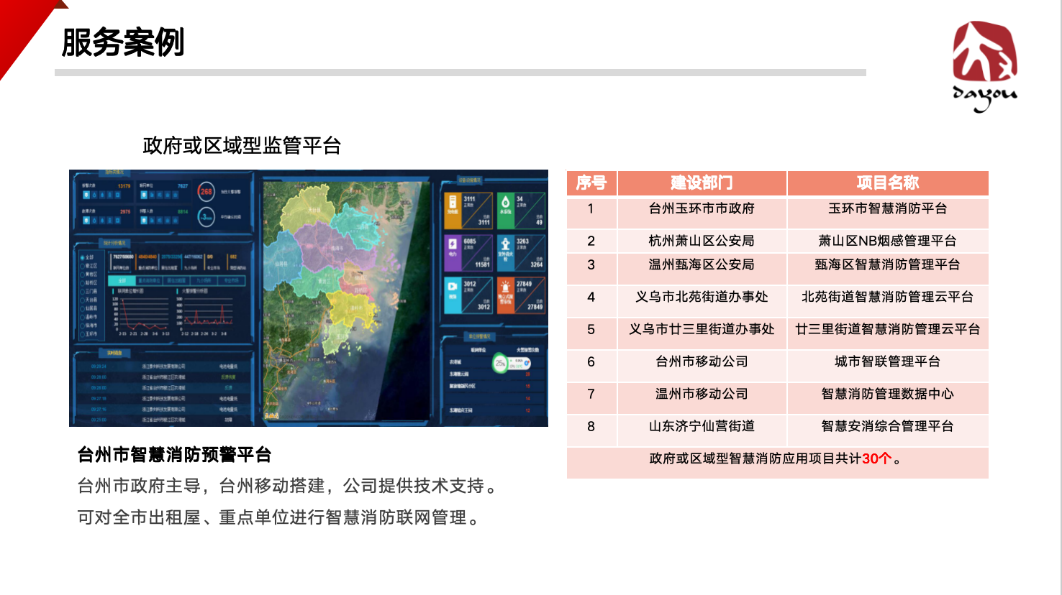This screenshot has width=1062, height=595.
Task: Select the 室外消火栓 outdoor hydrant icon
Action: pos(507,248)
